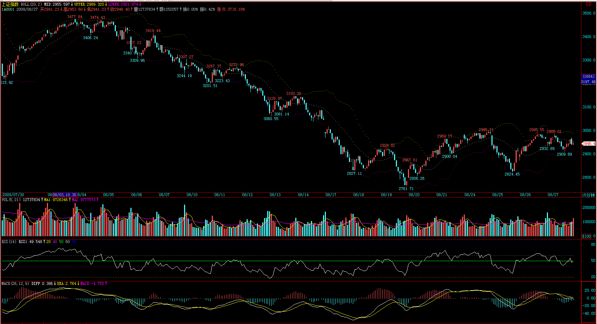Click the 2800.0 price axis label

pos(589,177)
